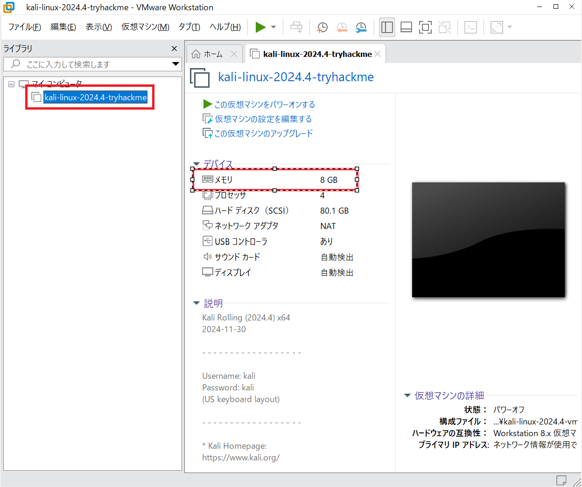The height and width of the screenshot is (487, 582).
Task: Open the ファイル menu
Action: pyautogui.click(x=24, y=27)
